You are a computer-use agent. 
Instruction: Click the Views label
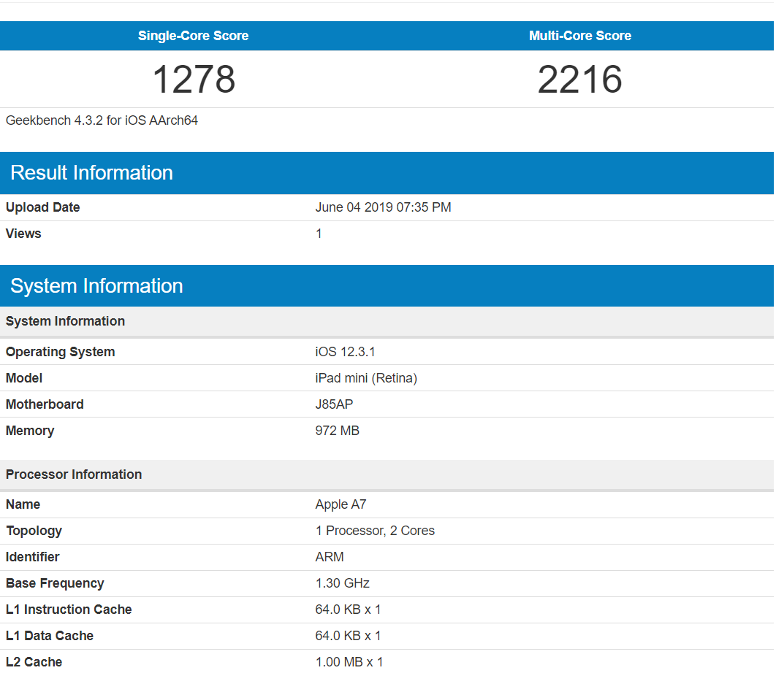(x=23, y=234)
